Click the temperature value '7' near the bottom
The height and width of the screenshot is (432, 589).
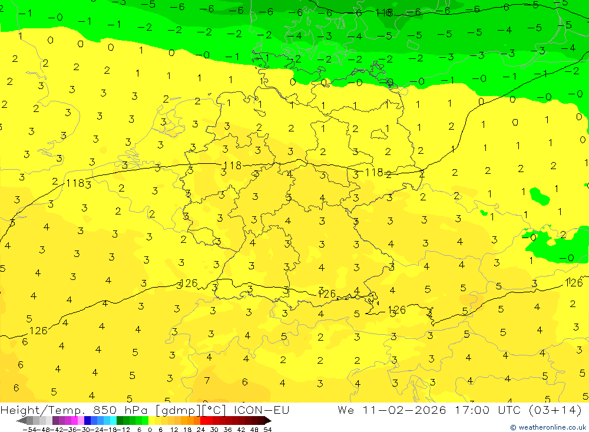point(207,381)
